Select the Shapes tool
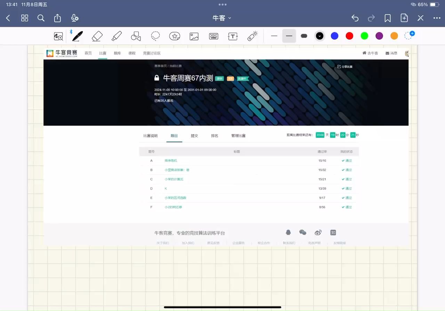445x311 pixels. (136, 36)
